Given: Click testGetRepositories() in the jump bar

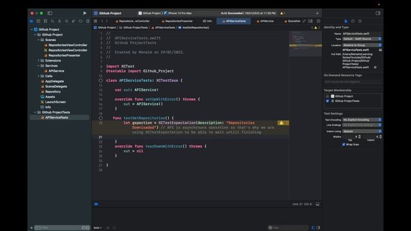Looking at the screenshot, I should [x=193, y=28].
